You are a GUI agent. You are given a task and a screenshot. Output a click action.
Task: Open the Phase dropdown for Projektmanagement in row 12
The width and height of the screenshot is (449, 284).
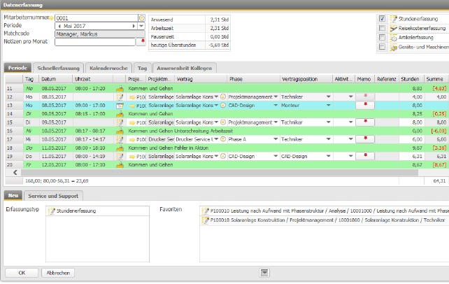click(276, 97)
